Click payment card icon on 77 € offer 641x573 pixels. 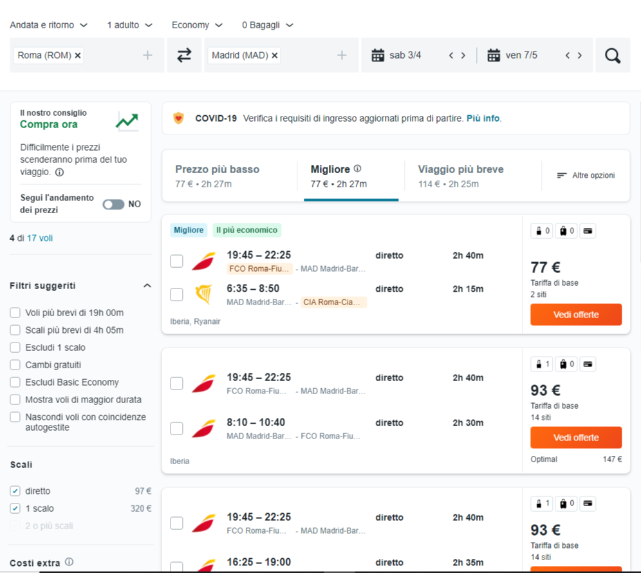[588, 231]
